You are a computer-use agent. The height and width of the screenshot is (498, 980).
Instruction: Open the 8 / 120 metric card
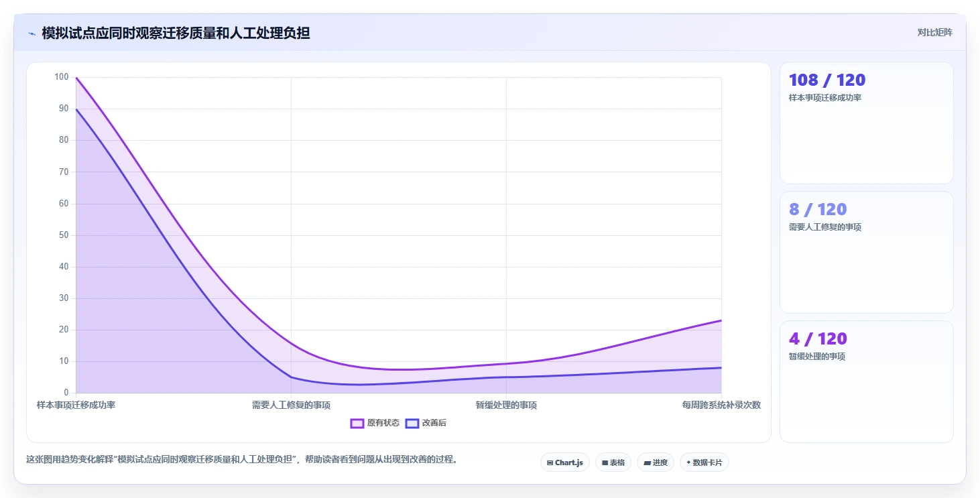pos(866,252)
